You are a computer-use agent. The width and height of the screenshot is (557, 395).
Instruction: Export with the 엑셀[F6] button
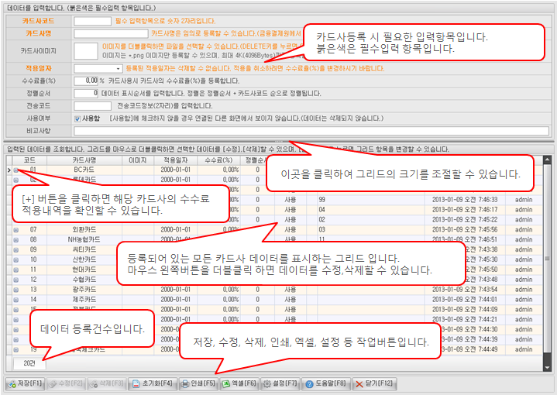tap(239, 383)
